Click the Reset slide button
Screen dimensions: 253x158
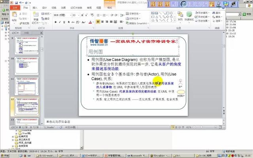(x=45, y=19)
